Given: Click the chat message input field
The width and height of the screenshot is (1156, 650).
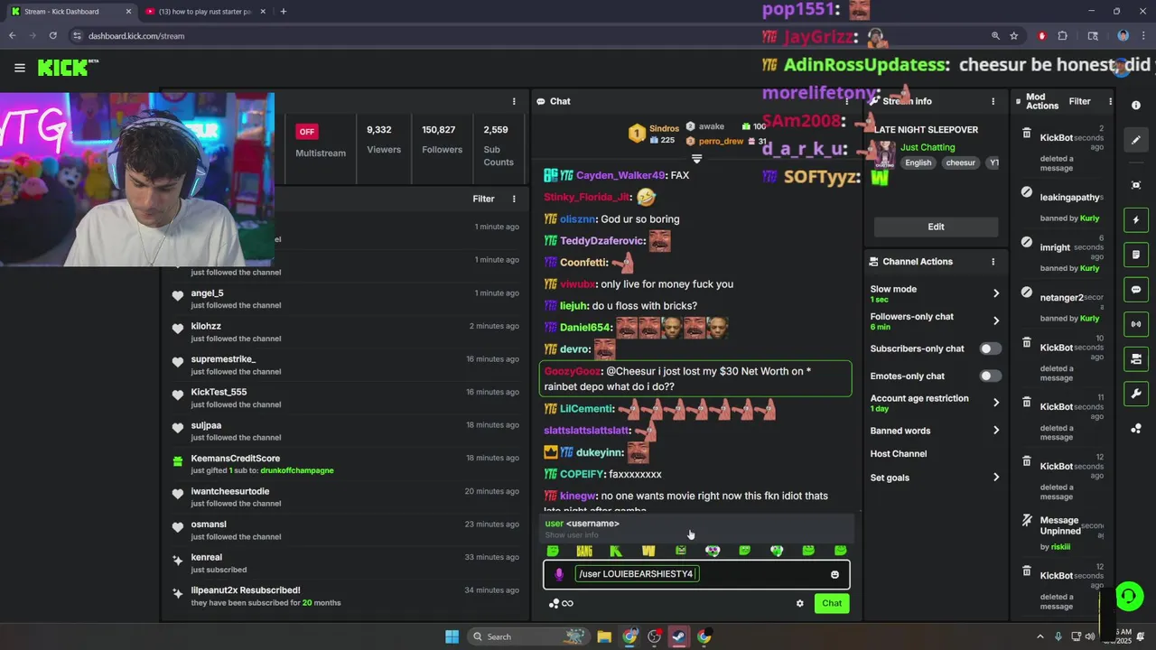Looking at the screenshot, I should click(x=695, y=574).
